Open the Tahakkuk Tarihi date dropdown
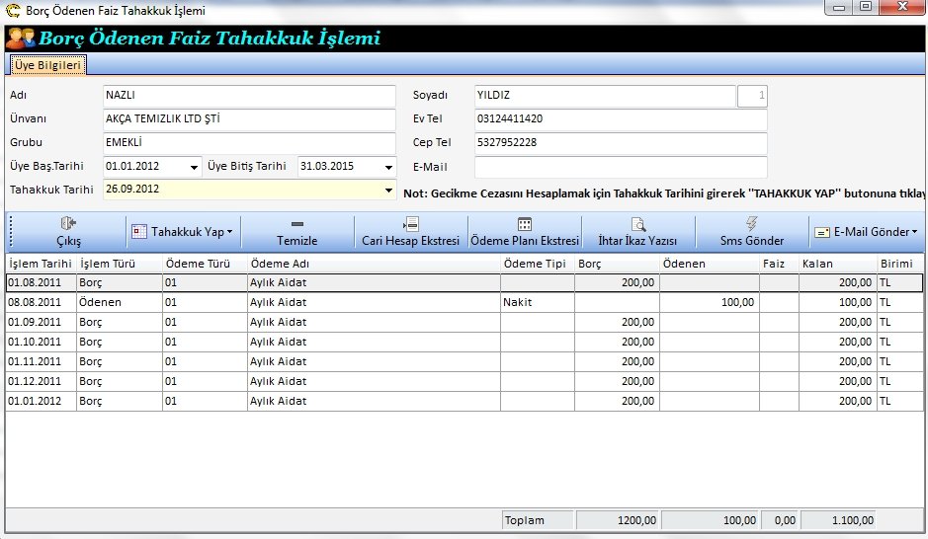This screenshot has width=928, height=539. [387, 190]
